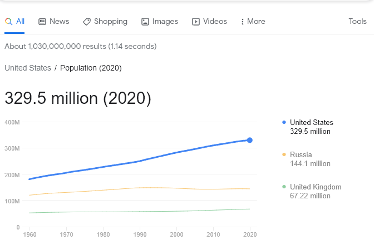Click the 2020 data point marker
The width and height of the screenshot is (374, 250).
[x=250, y=140]
